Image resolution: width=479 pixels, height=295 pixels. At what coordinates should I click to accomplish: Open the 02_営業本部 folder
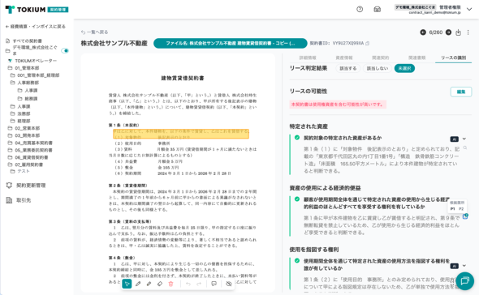click(24, 128)
